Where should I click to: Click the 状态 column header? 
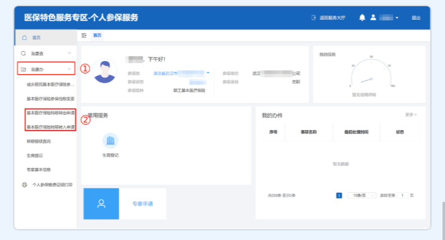coord(399,132)
